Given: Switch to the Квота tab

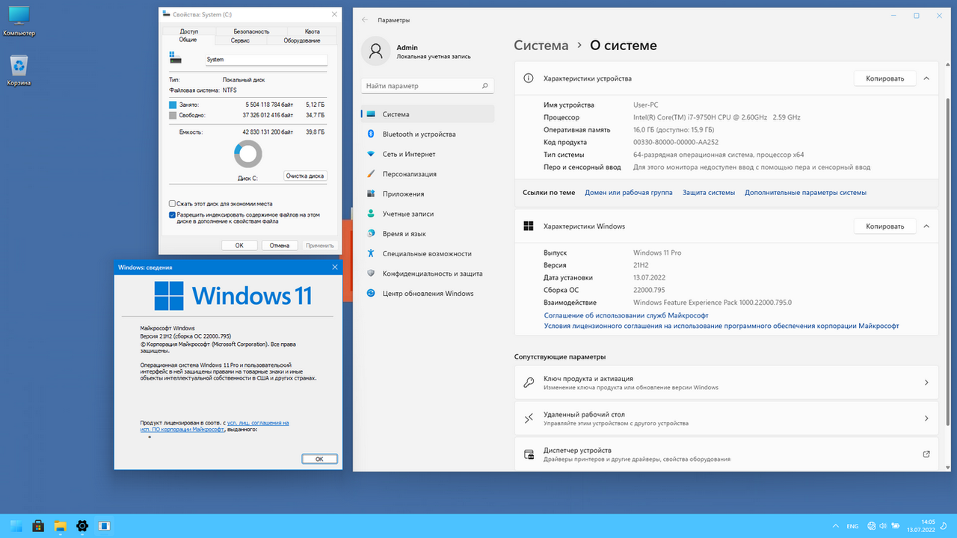Looking at the screenshot, I should click(313, 31).
